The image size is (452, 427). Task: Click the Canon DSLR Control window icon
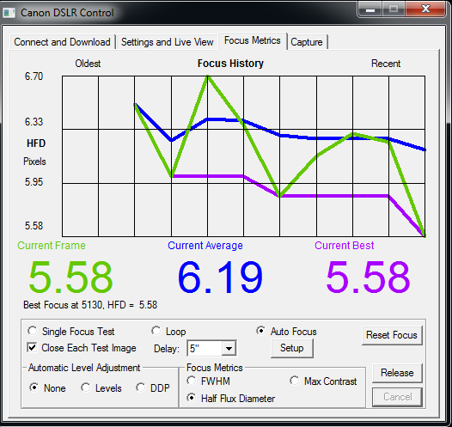click(x=9, y=13)
